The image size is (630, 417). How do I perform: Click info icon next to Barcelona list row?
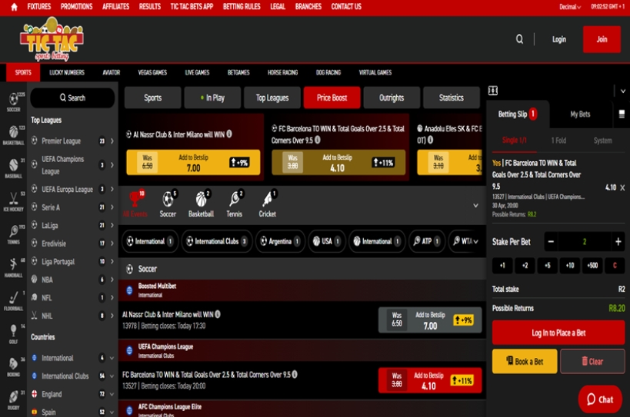tap(295, 374)
